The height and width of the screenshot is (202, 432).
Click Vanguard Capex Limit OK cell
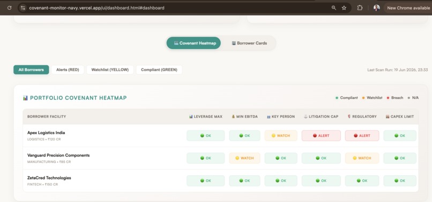pos(400,158)
